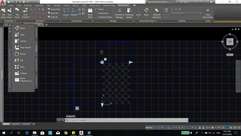Click the Edit Block icon
Viewport: 241px width, 136px height.
tap(3, 13)
